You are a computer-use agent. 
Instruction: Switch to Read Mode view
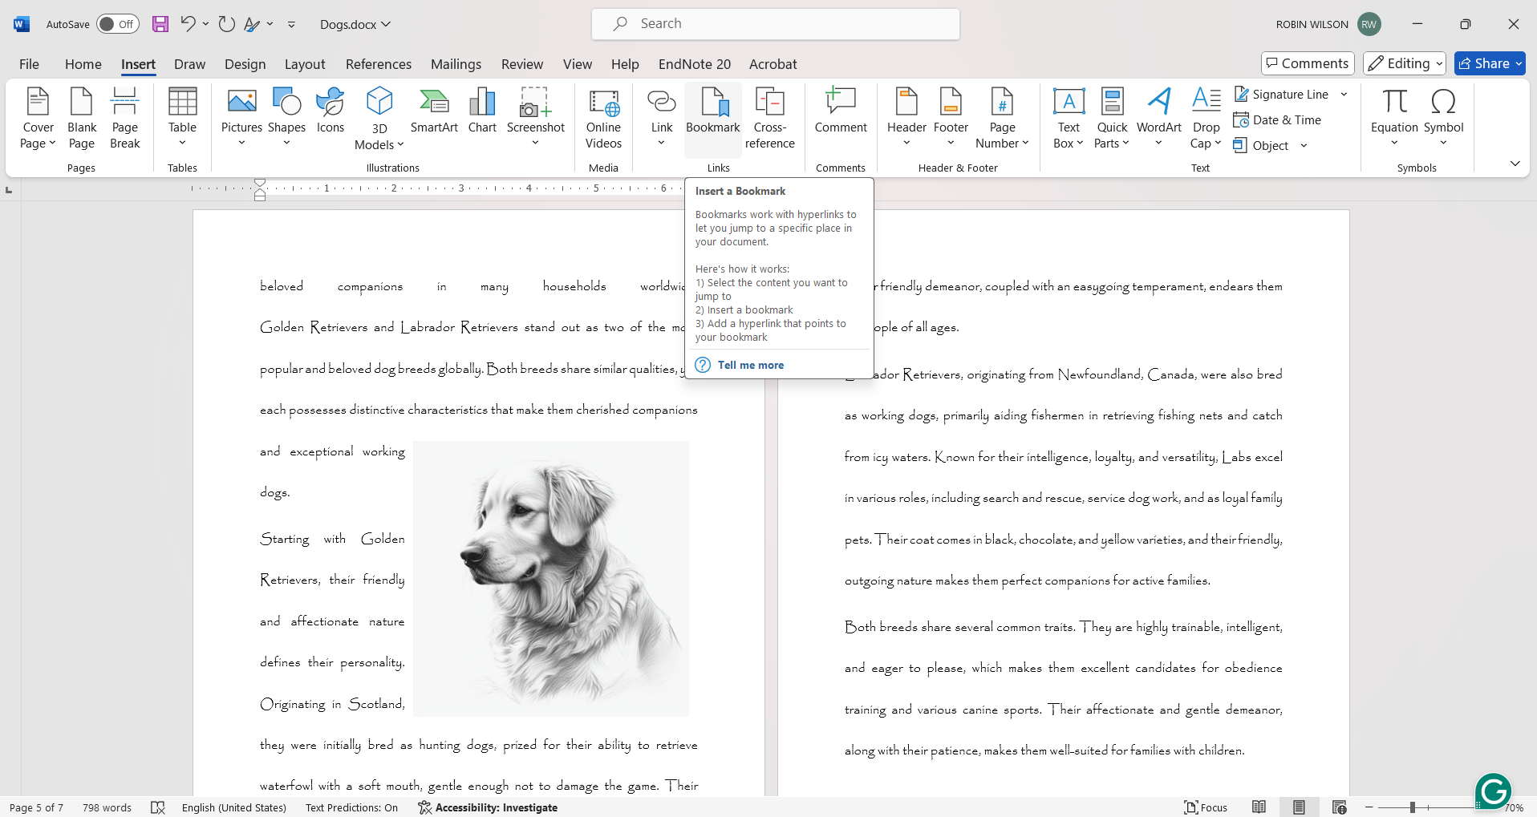[1259, 807]
